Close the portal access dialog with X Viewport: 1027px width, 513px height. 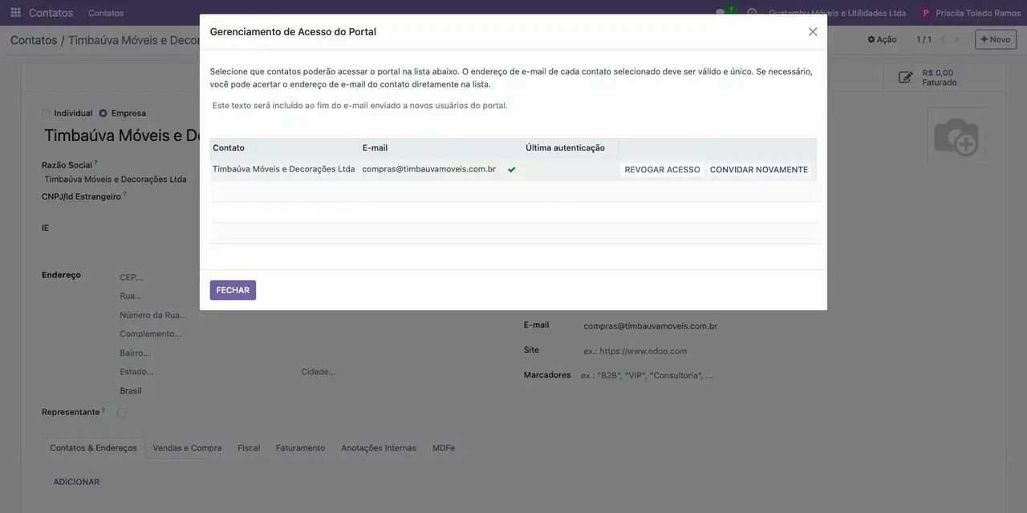[813, 32]
